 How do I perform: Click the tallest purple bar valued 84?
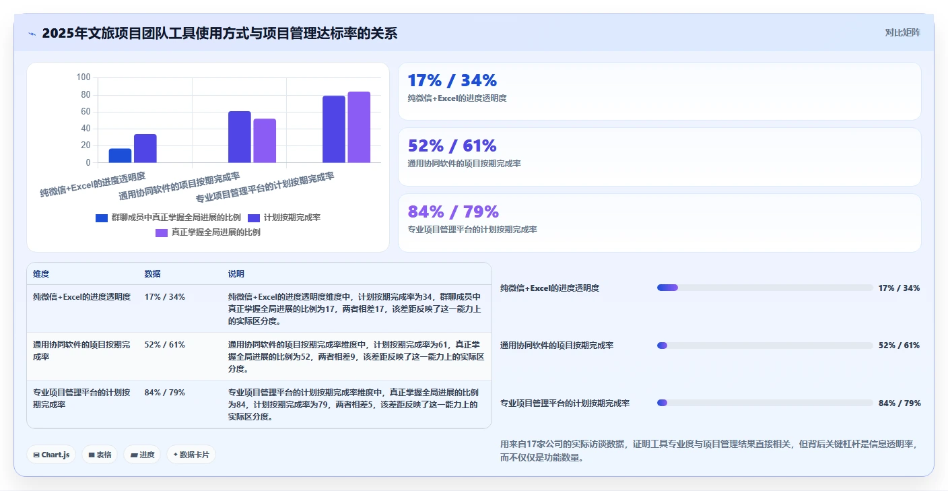click(x=359, y=127)
